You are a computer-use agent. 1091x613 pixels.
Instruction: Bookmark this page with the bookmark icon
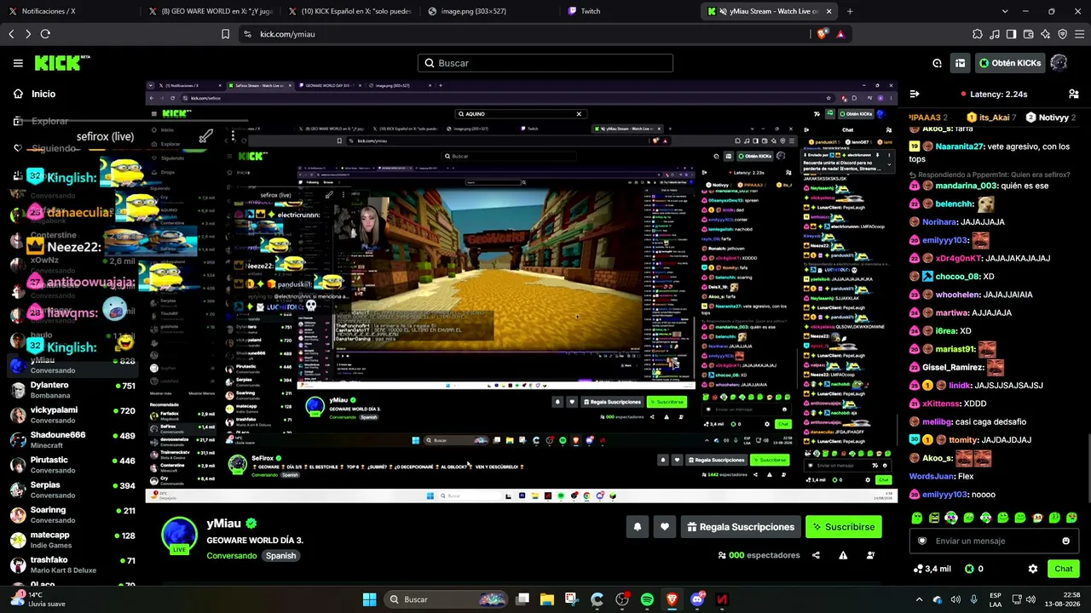tap(225, 34)
